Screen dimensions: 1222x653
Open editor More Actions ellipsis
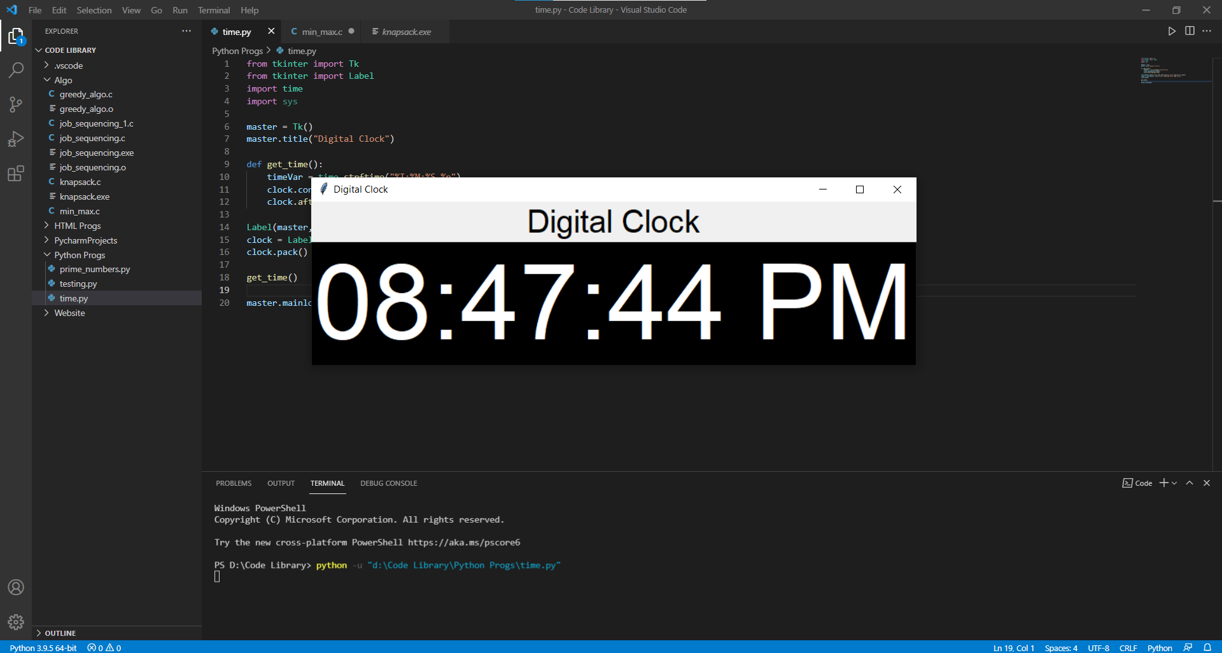(1207, 31)
